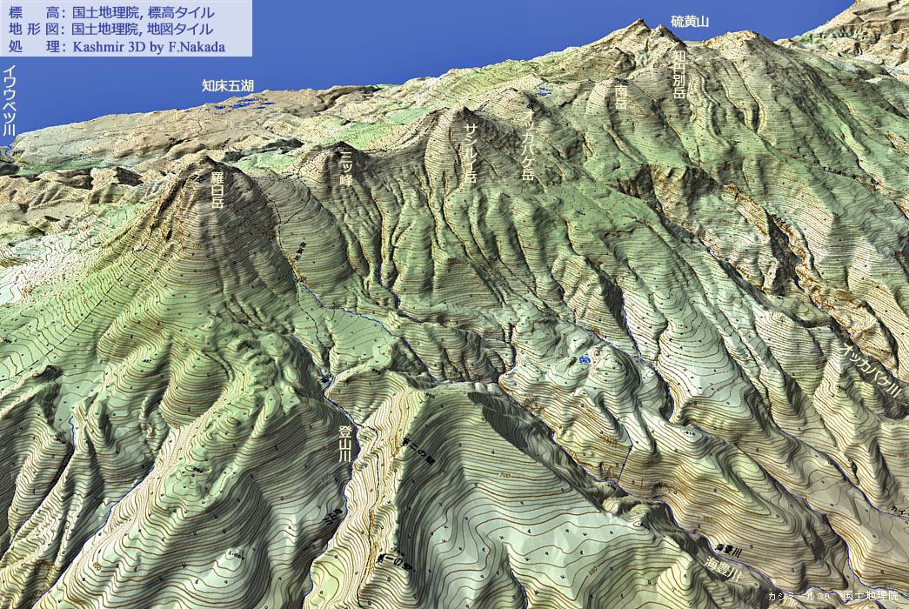Click the blue lakes below 知床五湖 label
Viewport: 909px width, 609px height.
231,104
